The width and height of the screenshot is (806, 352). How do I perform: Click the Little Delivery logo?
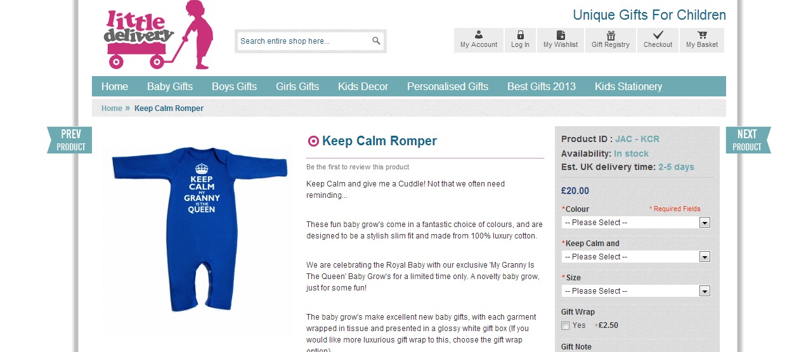click(159, 36)
